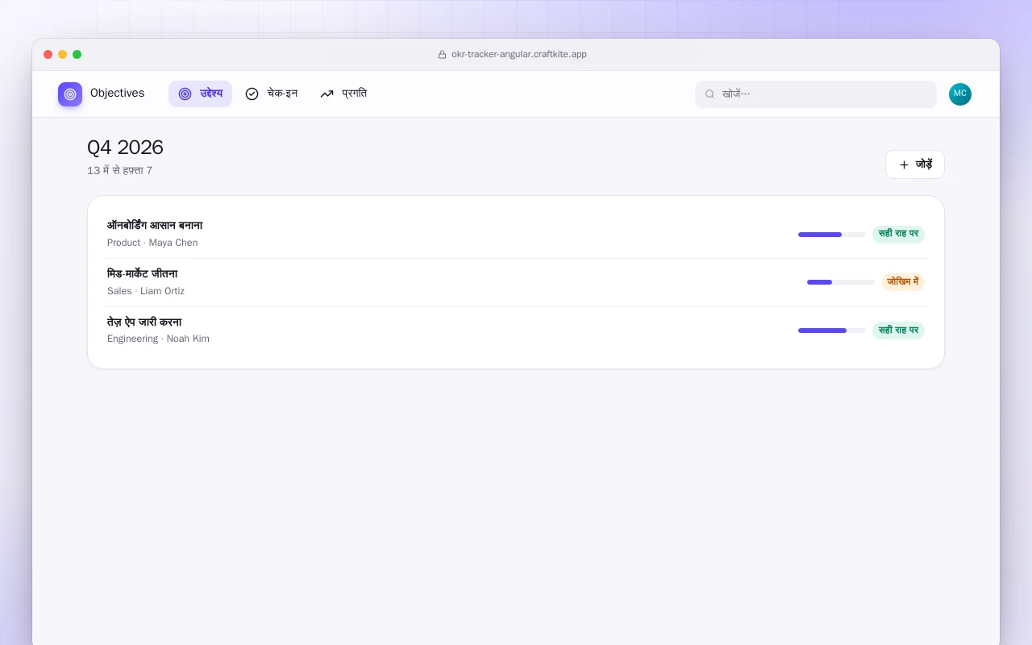Click the Q4 2026 heading
Image resolution: width=1032 pixels, height=645 pixels.
[x=125, y=148]
